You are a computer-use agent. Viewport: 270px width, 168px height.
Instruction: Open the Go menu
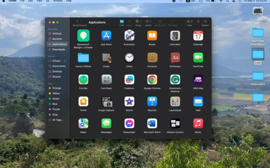pyautogui.click(x=48, y=1)
